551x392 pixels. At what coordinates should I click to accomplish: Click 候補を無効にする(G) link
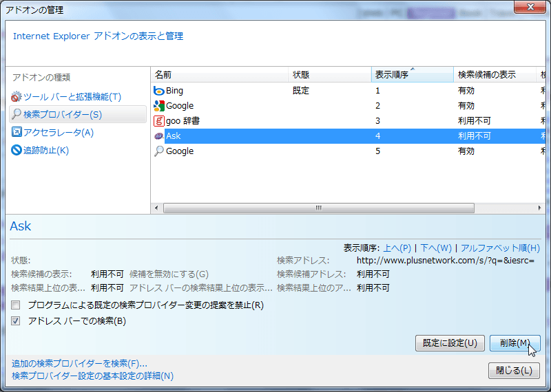coord(169,274)
